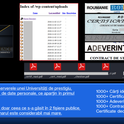Open the _certif_nast.pdf PDF icon

(33, 67)
